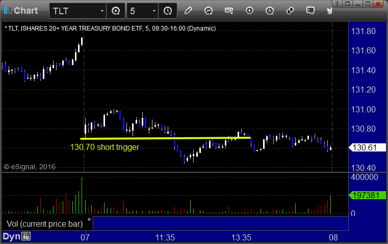
Task: Click the 131.40 price axis label
Action: [363, 70]
